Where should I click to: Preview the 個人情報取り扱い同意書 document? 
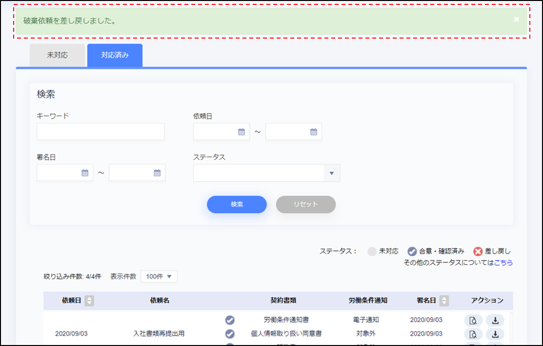pyautogui.click(x=473, y=334)
